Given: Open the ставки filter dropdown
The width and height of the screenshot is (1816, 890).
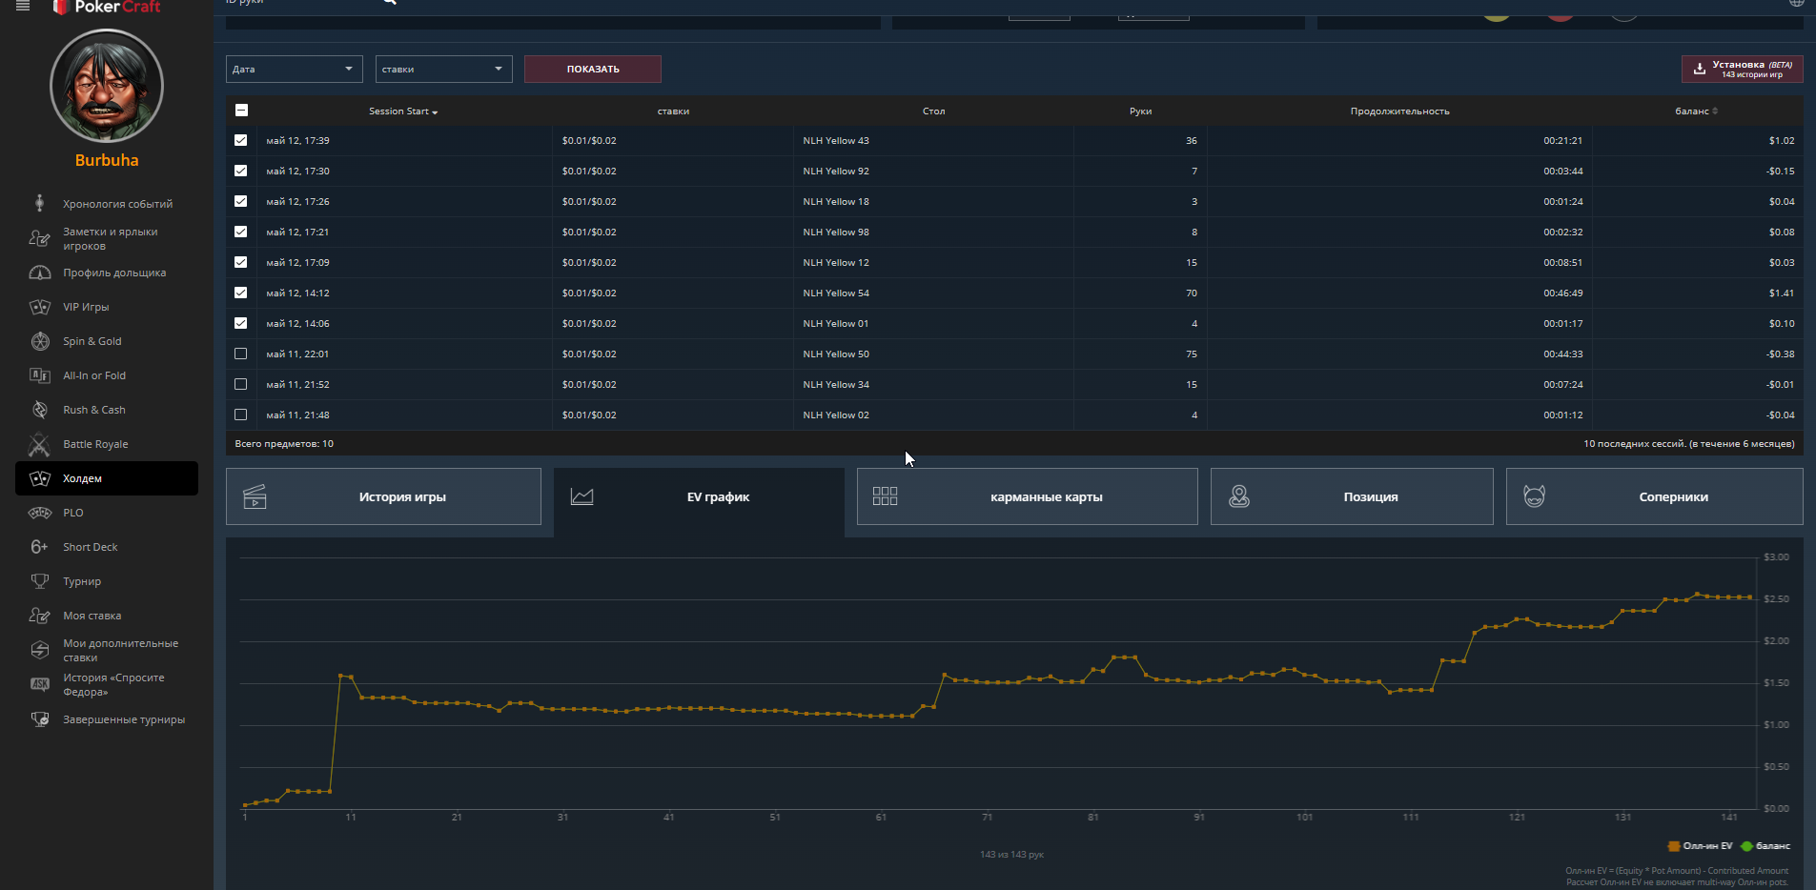Looking at the screenshot, I should (444, 69).
